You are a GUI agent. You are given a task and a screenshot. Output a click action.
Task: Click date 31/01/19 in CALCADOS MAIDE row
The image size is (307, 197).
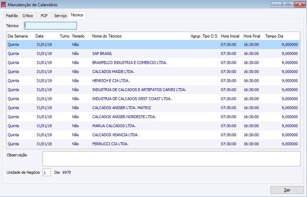[44, 72]
